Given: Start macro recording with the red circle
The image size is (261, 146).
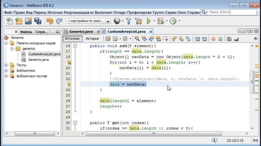Looking at the screenshot, I should coord(213,39).
